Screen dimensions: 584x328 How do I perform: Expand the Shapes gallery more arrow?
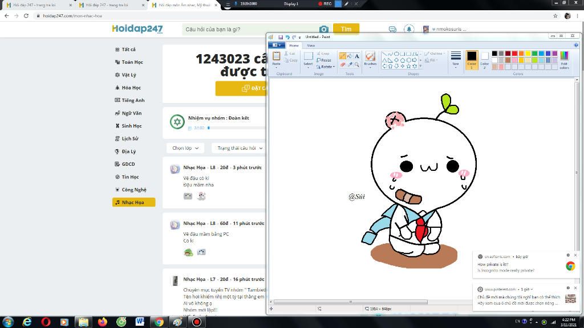(x=420, y=66)
